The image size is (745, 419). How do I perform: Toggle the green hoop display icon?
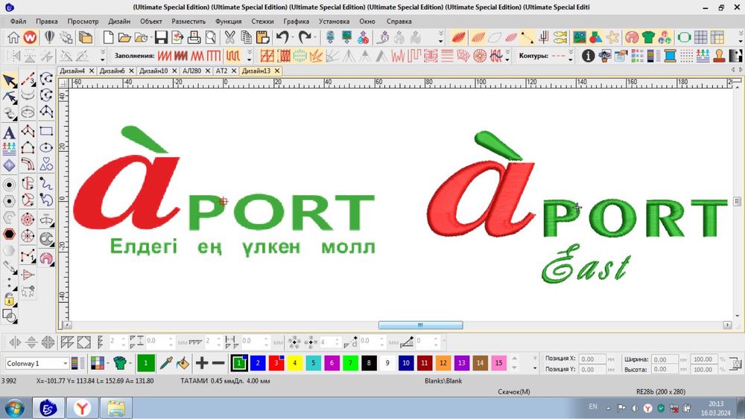pyautogui.click(x=684, y=37)
